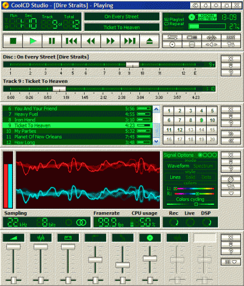Click the double right chevron beside keypad
The width and height of the screenshot is (244, 286).
pos(231,134)
